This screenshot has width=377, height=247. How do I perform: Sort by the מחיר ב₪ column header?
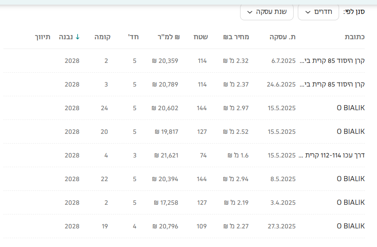click(236, 37)
